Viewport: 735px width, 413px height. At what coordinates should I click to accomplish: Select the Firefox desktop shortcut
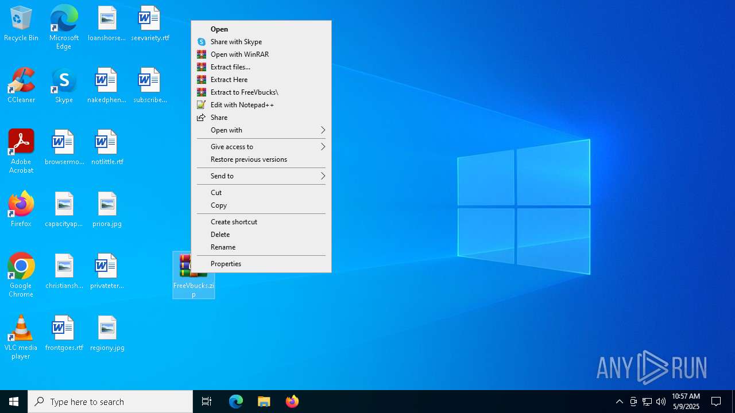21,210
